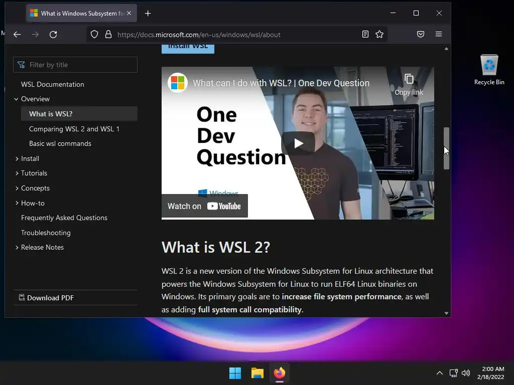Click Copy link on the video
The image size is (514, 385).
click(409, 85)
